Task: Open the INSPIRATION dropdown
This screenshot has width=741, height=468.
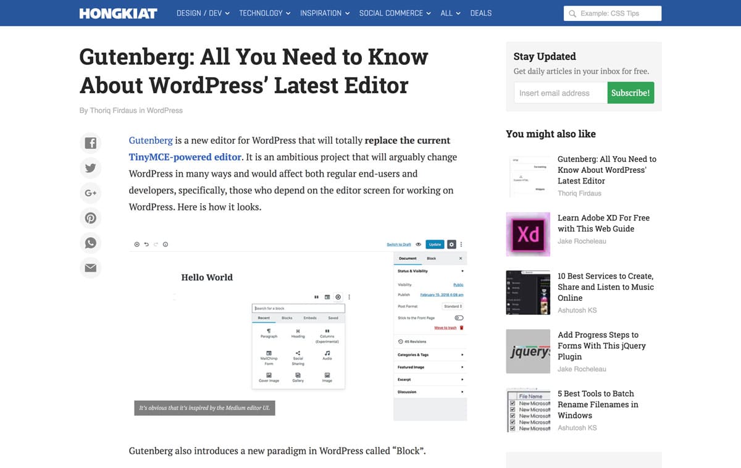Action: click(x=325, y=13)
